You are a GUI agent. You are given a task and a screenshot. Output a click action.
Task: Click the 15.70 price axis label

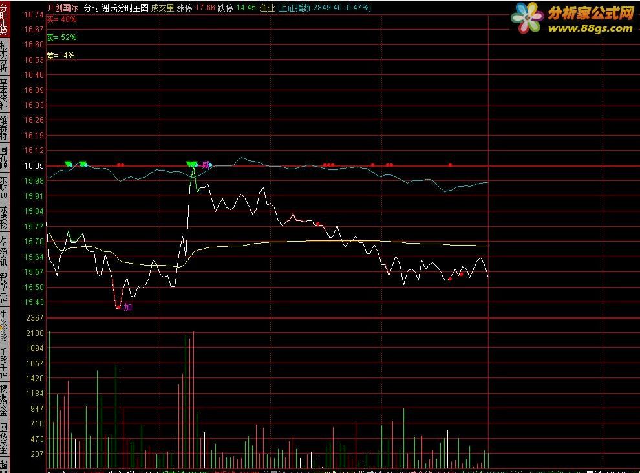pos(34,242)
